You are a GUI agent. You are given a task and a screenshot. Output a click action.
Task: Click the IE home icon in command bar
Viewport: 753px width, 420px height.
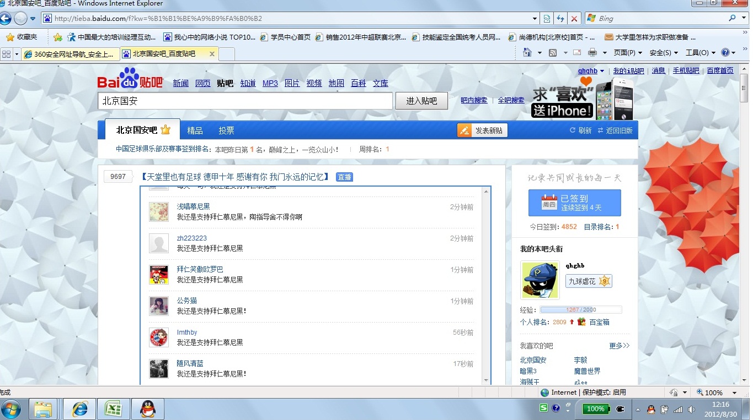[x=527, y=52]
